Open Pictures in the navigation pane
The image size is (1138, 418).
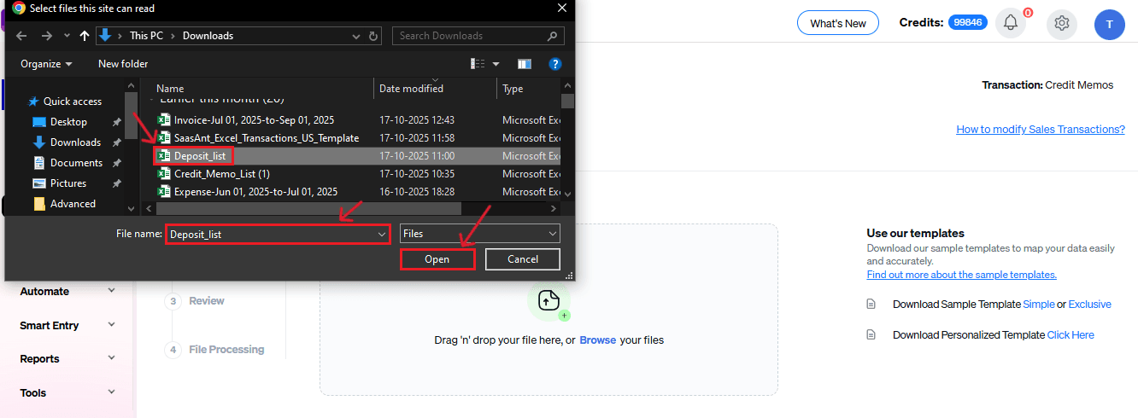point(67,183)
